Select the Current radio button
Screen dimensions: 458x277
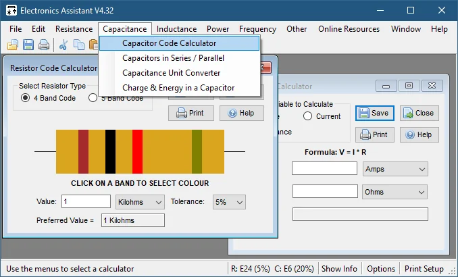(307, 116)
